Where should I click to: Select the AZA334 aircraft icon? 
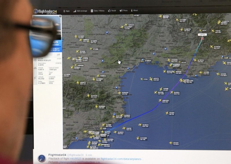coord(218,74)
